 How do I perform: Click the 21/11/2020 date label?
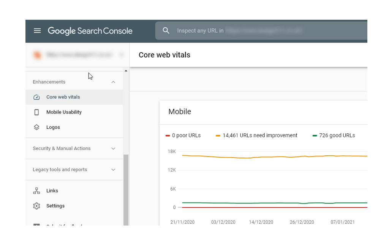coord(182,222)
